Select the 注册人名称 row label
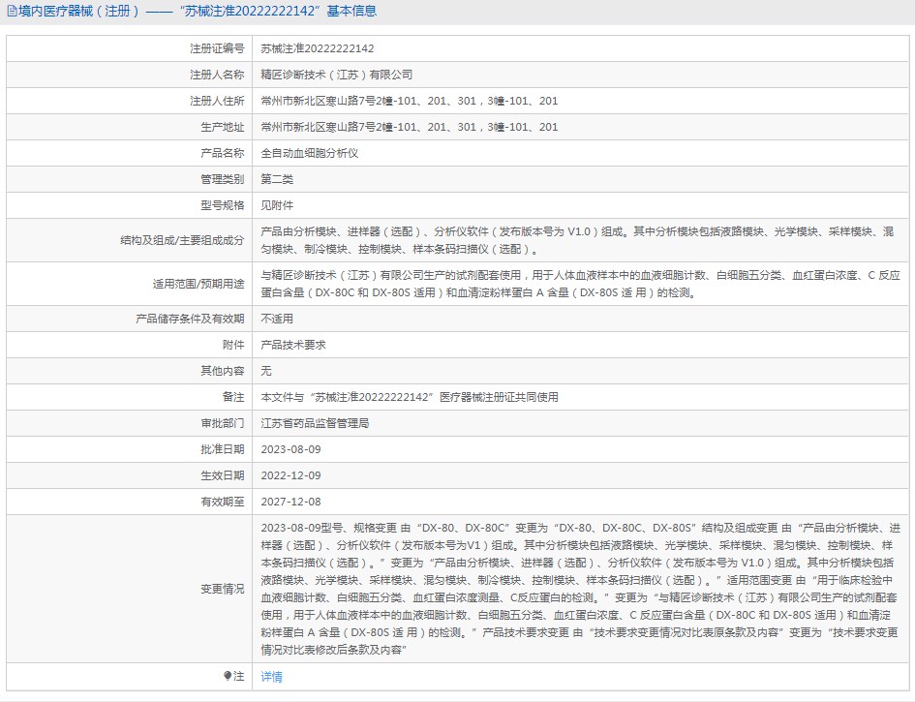The width and height of the screenshot is (915, 702). 217,75
